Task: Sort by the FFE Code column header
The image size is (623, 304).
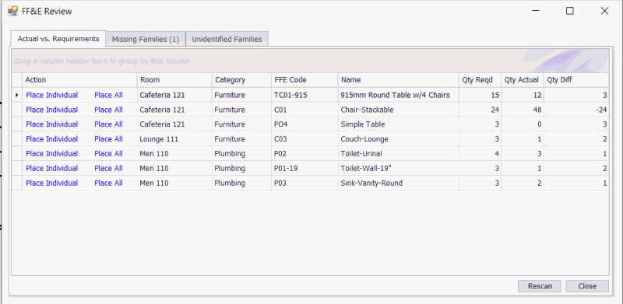Action: (x=304, y=80)
